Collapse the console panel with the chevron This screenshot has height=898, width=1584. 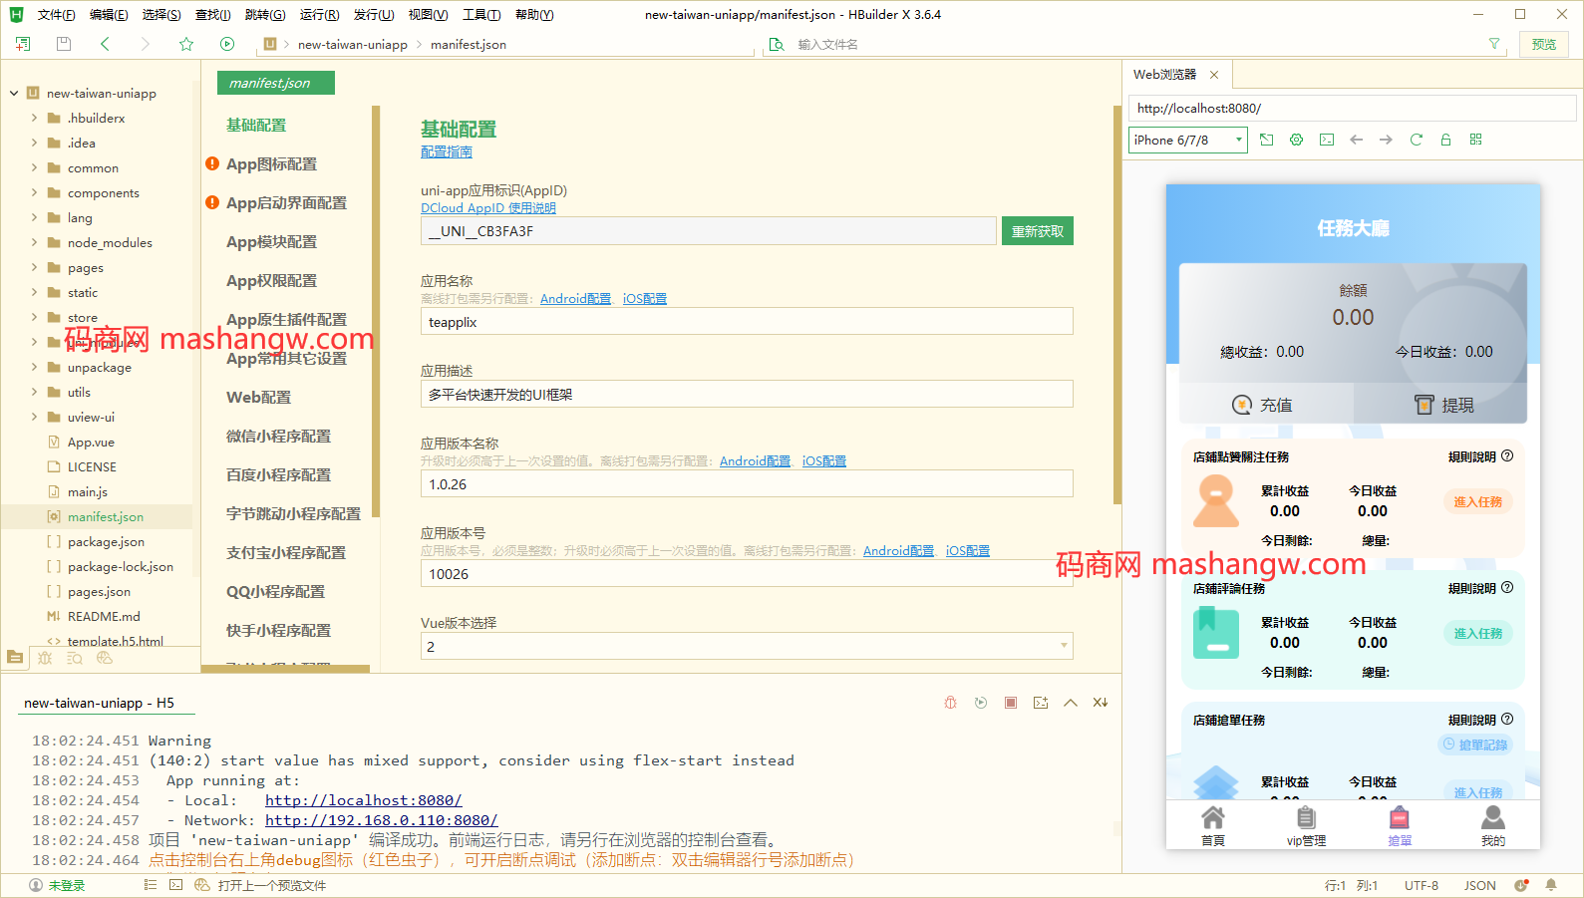1071,703
